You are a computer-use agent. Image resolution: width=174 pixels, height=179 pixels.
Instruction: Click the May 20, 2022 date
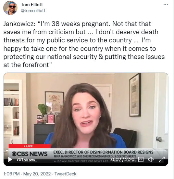point(37,174)
